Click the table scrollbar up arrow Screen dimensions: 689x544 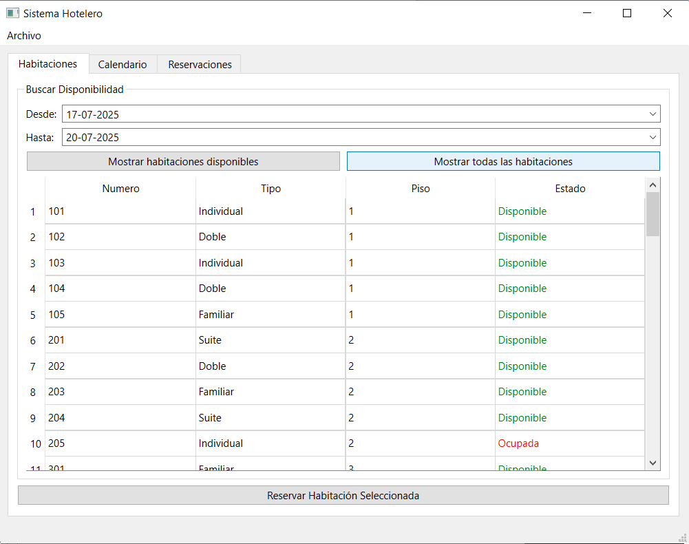[653, 185]
